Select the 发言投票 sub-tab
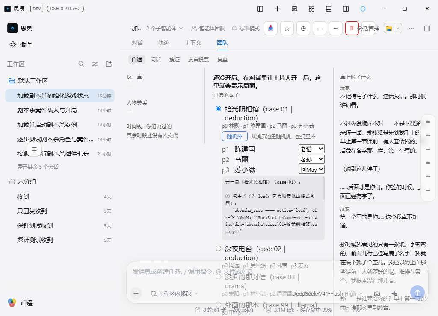Screen dimensions: 438x316 pyautogui.click(x=198, y=59)
